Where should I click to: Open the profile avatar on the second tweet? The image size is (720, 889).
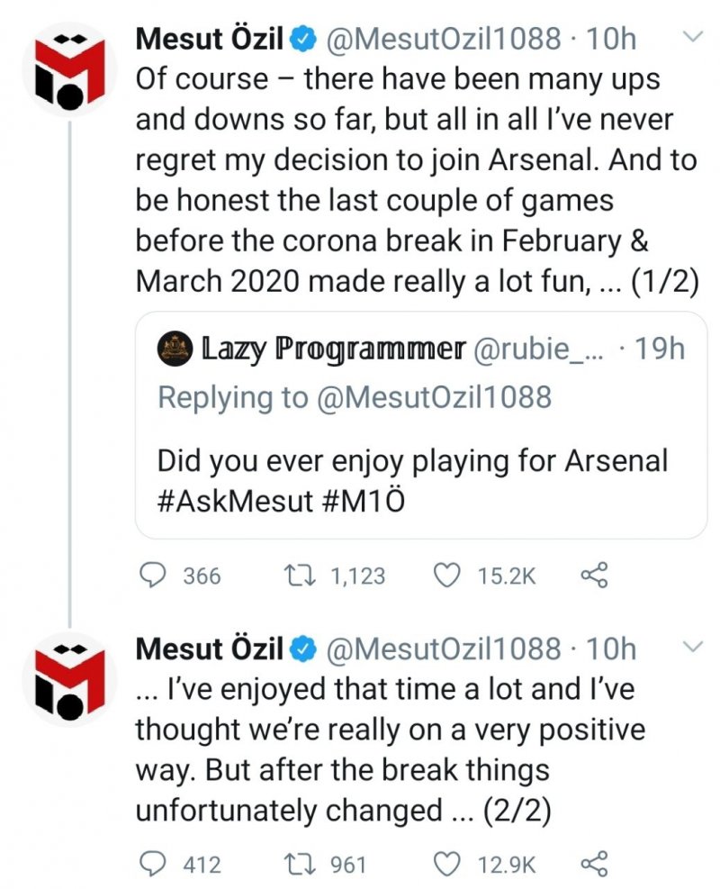click(70, 677)
